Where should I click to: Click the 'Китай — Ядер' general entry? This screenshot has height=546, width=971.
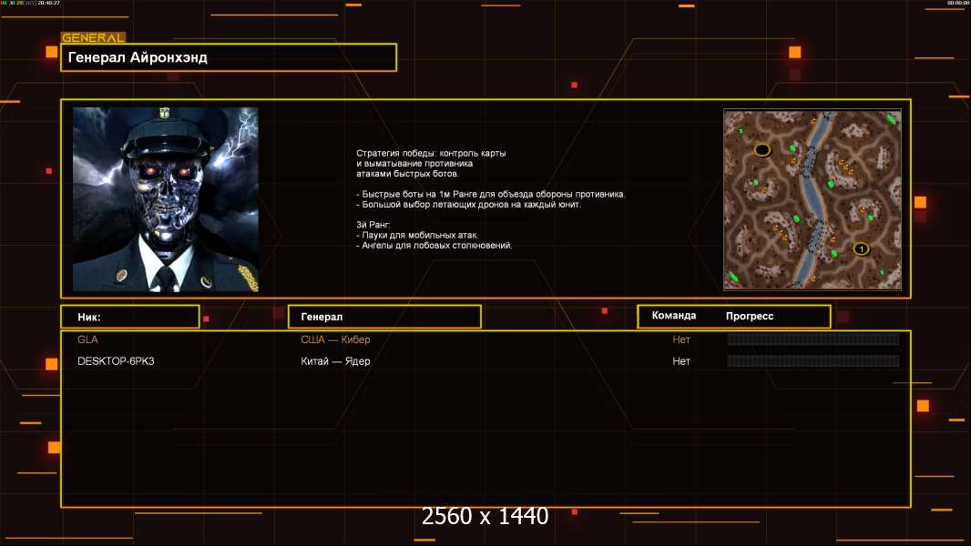pos(335,361)
